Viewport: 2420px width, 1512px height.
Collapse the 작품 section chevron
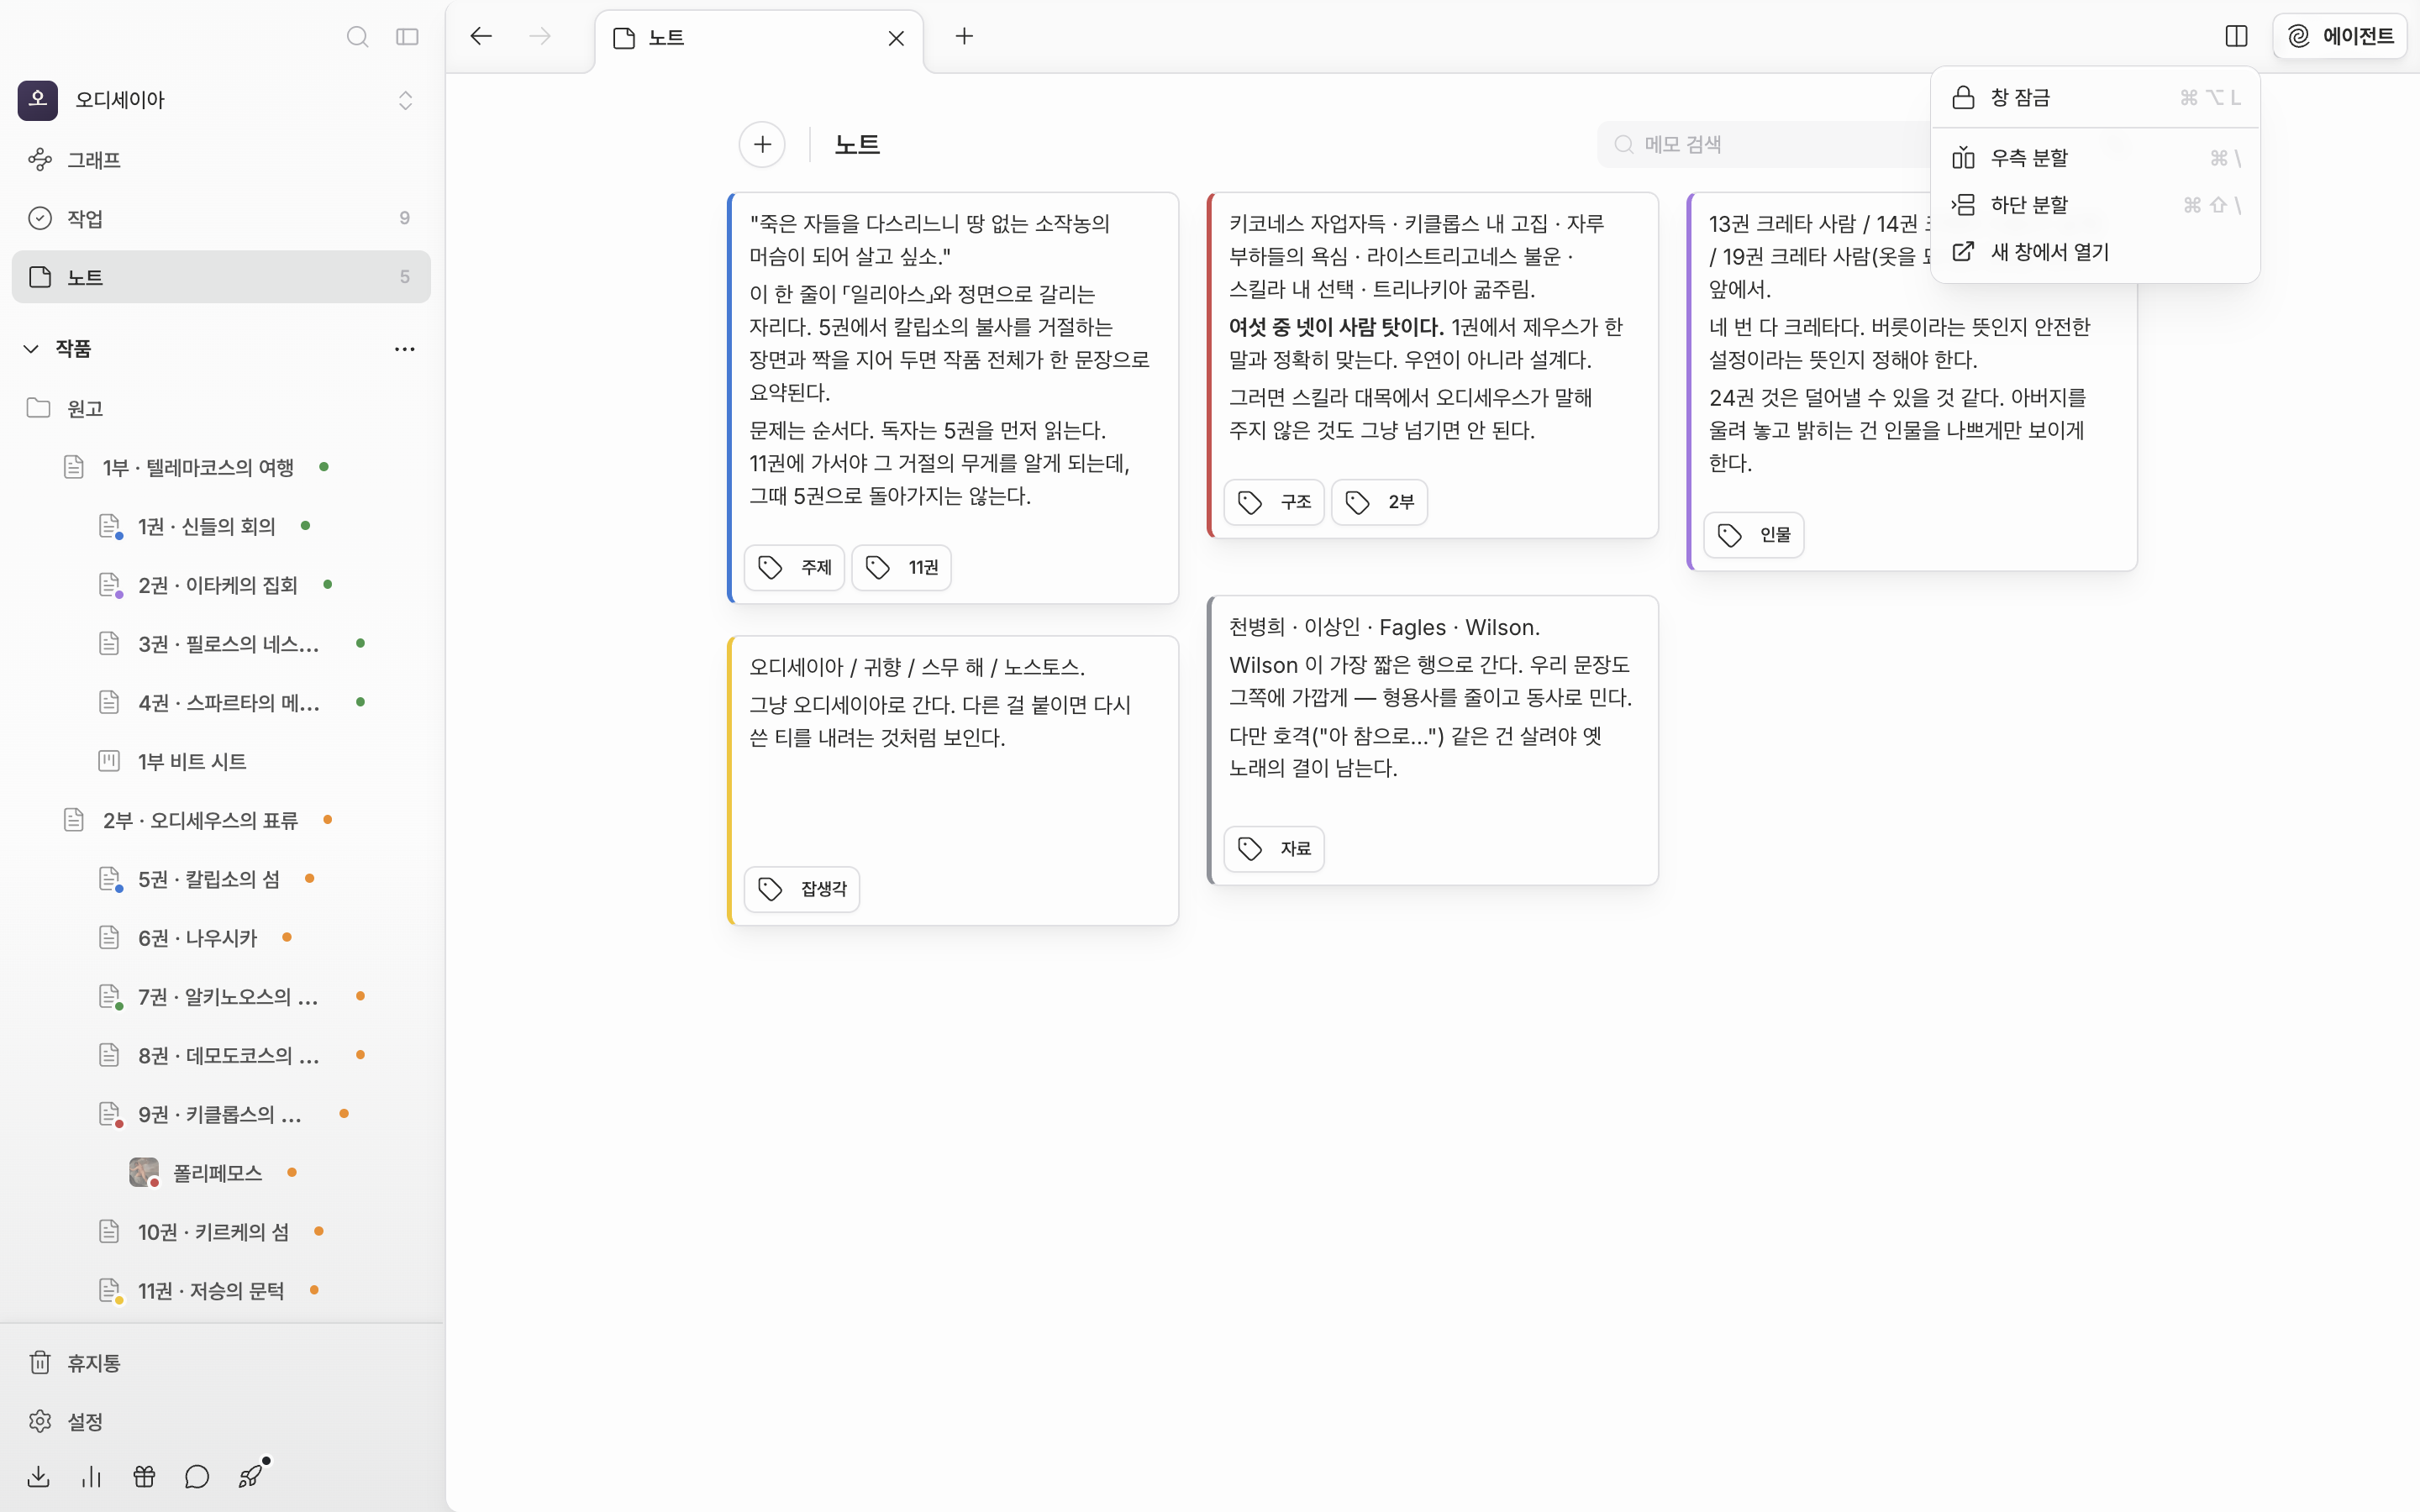31,349
